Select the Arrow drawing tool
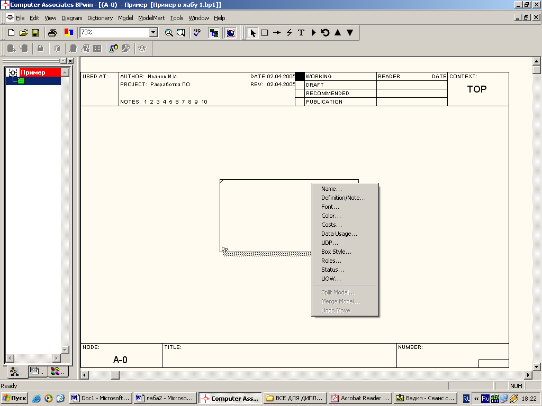 (276, 33)
